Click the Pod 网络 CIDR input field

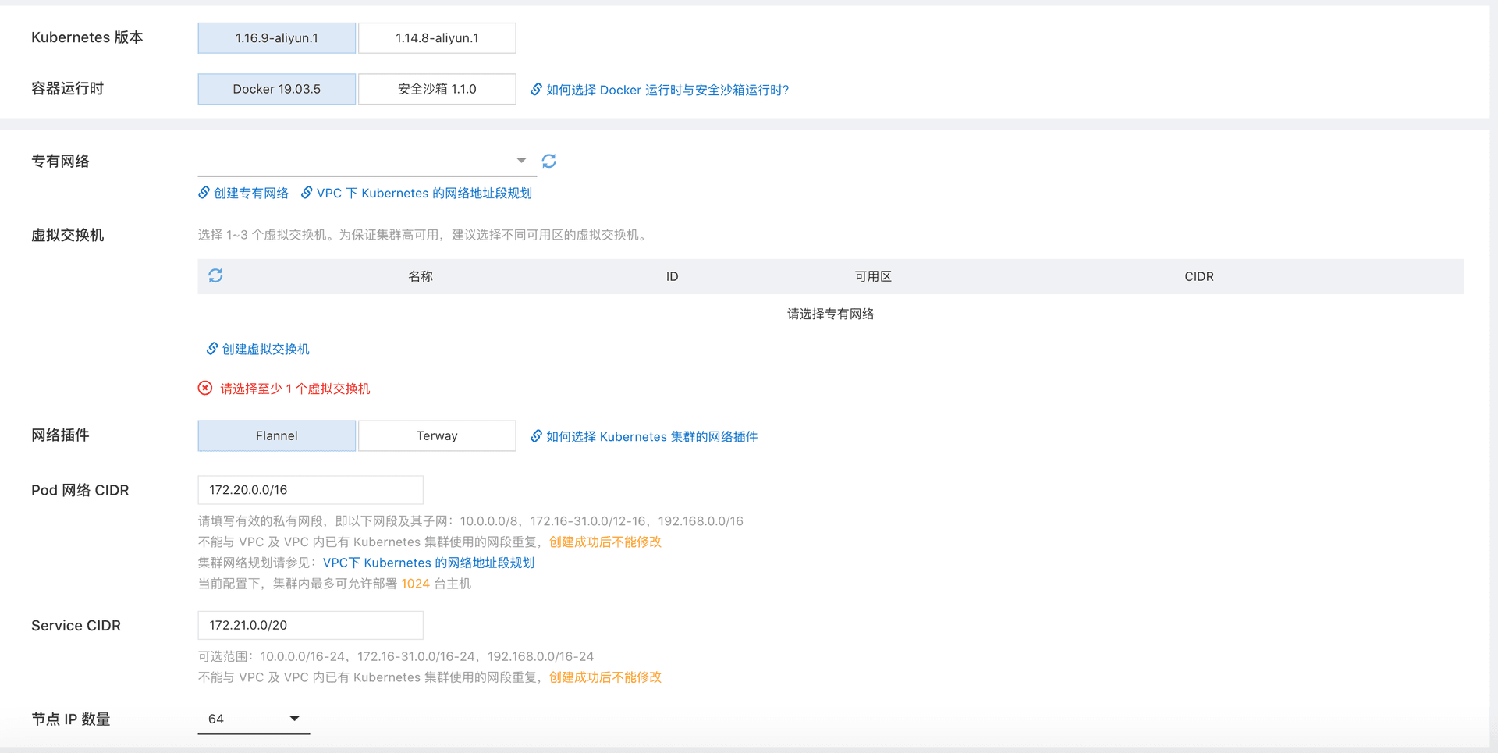click(311, 490)
